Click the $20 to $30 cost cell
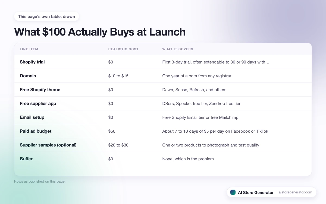Image resolution: width=326 pixels, height=204 pixels. tap(118, 145)
